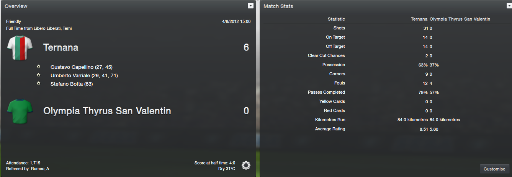Click the Ternana column header in stats
Image resolution: width=512 pixels, height=177 pixels.
(419, 19)
